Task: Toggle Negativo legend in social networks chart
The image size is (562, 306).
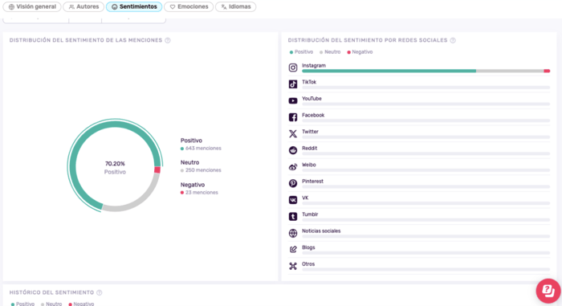Action: (x=360, y=52)
